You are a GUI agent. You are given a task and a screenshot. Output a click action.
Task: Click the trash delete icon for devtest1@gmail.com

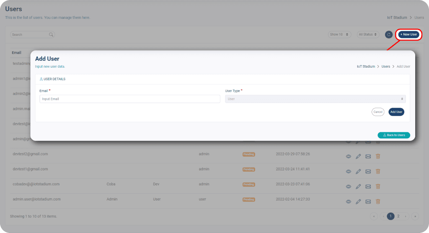(x=378, y=171)
